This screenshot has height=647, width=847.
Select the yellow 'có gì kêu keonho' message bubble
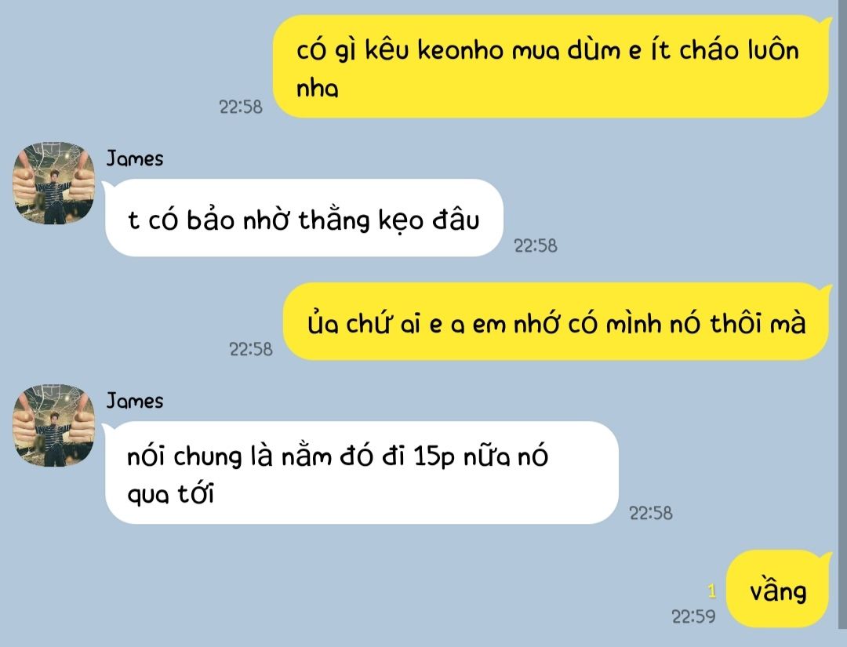click(x=551, y=67)
